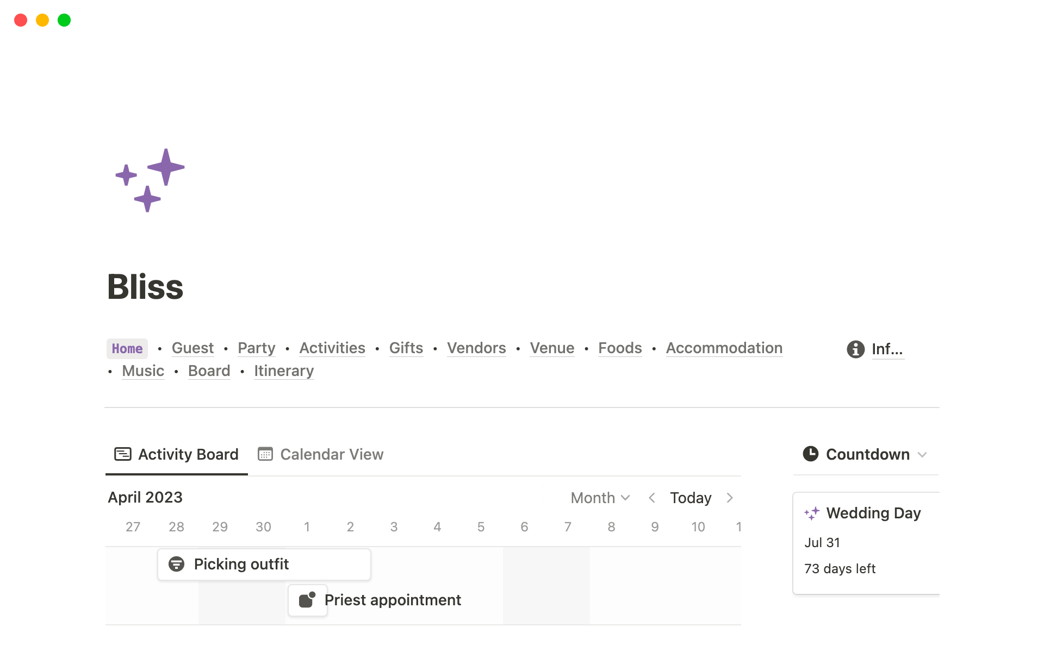Click the Wedding Day sparkles icon
1044x652 pixels.
coord(812,513)
